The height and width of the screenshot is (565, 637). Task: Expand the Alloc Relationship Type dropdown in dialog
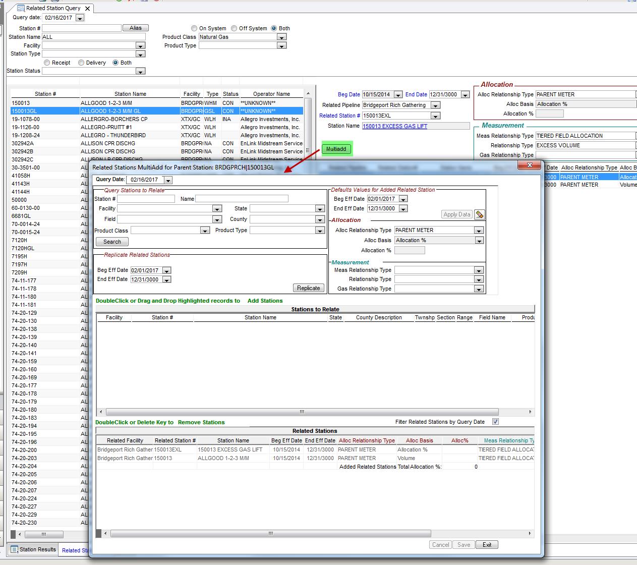click(x=479, y=230)
